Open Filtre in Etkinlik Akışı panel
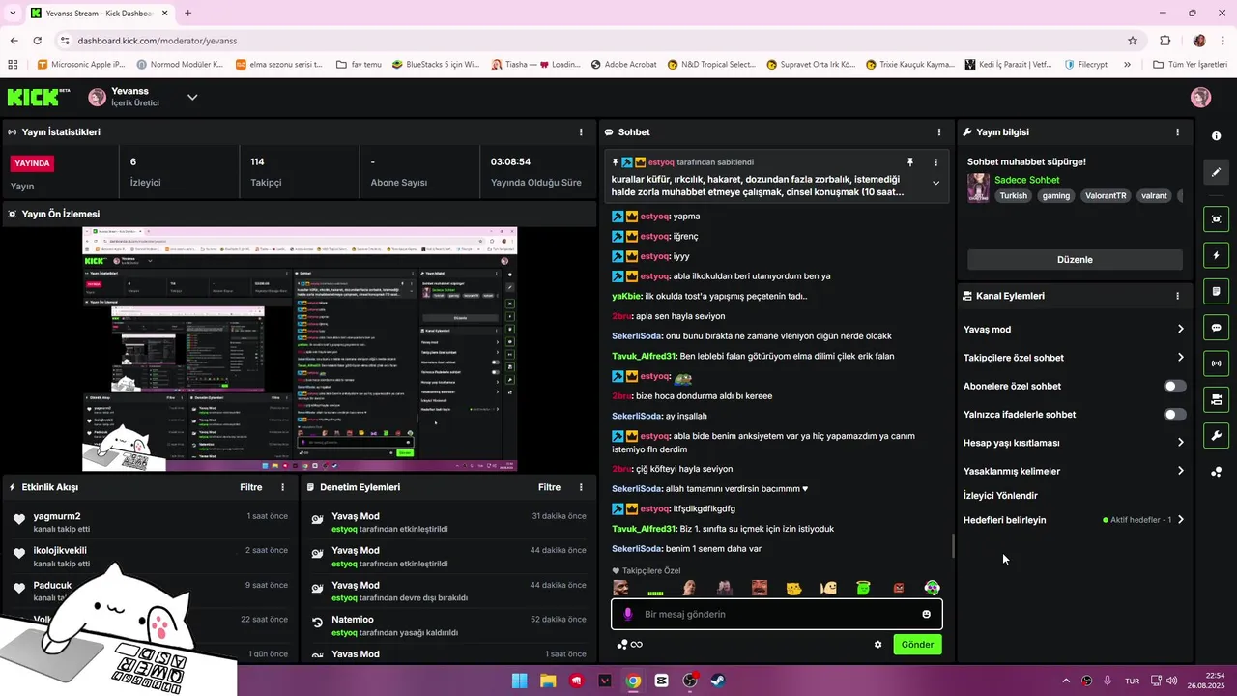The height and width of the screenshot is (696, 1237). tap(251, 487)
